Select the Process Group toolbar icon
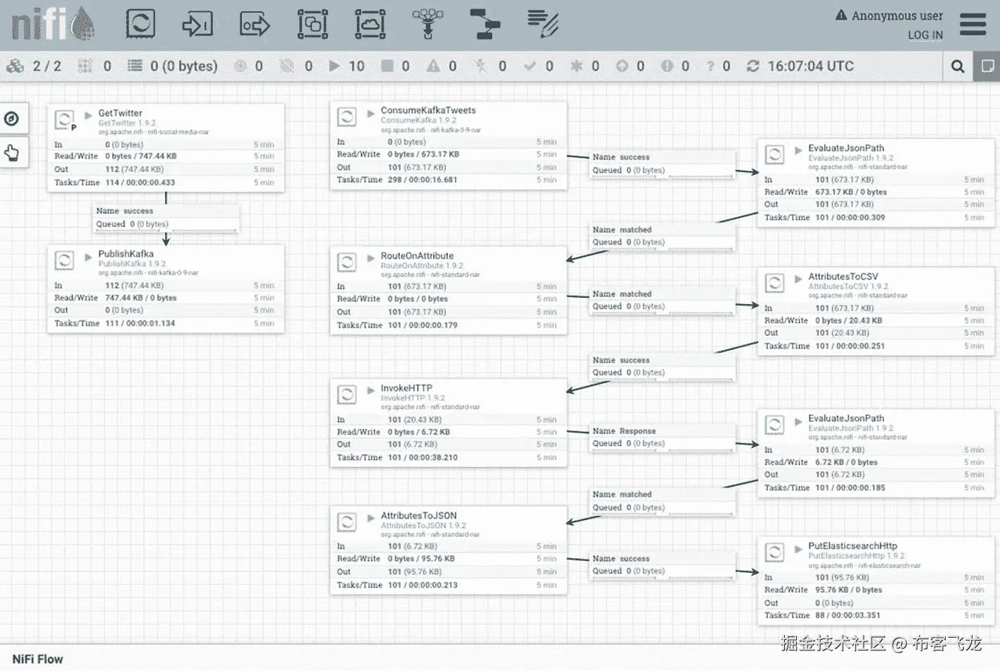Screen dimensions: 1000x671 [312, 24]
